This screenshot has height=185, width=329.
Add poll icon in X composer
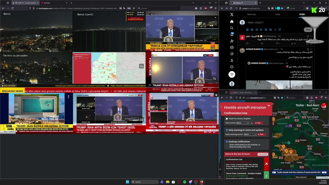pyautogui.click(x=261, y=30)
